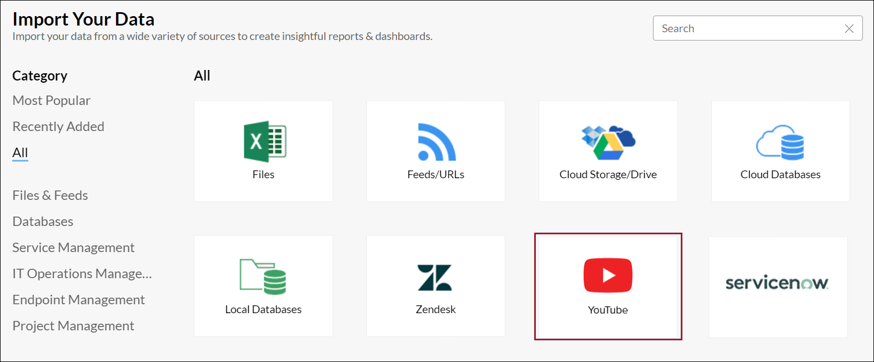Choose the Zendesk logo icon
Screen dimensions: 874x362
click(x=435, y=278)
